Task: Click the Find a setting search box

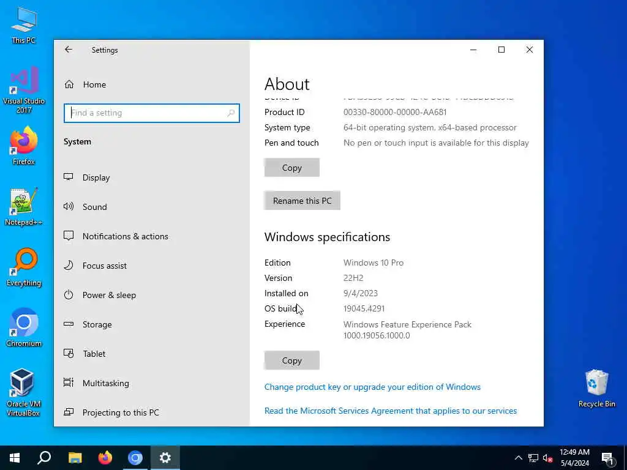Action: click(x=152, y=113)
